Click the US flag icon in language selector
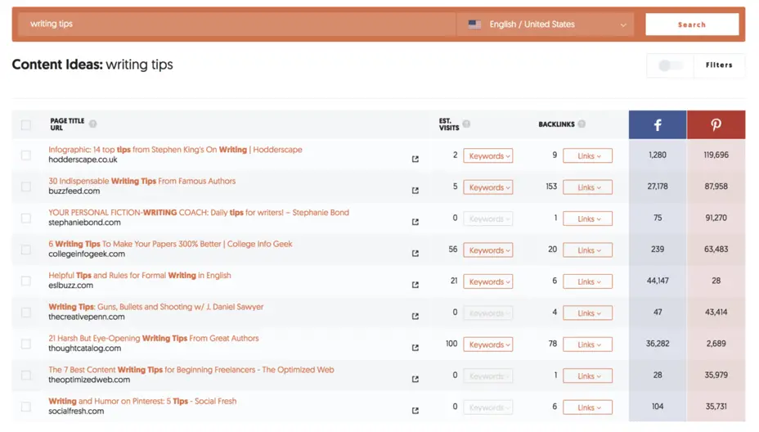759x432 pixels. tap(474, 25)
